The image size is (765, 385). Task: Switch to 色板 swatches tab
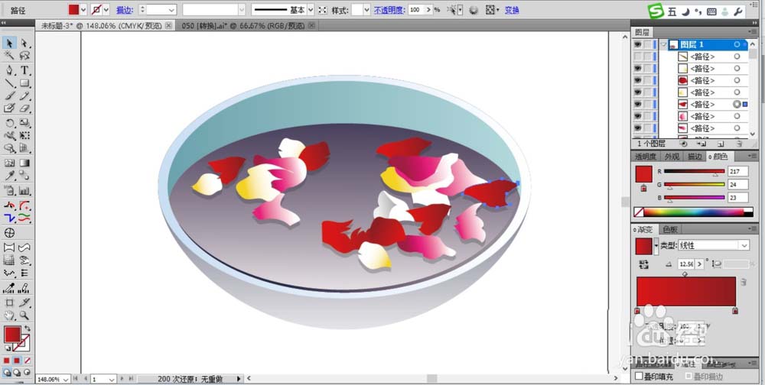(x=670, y=229)
